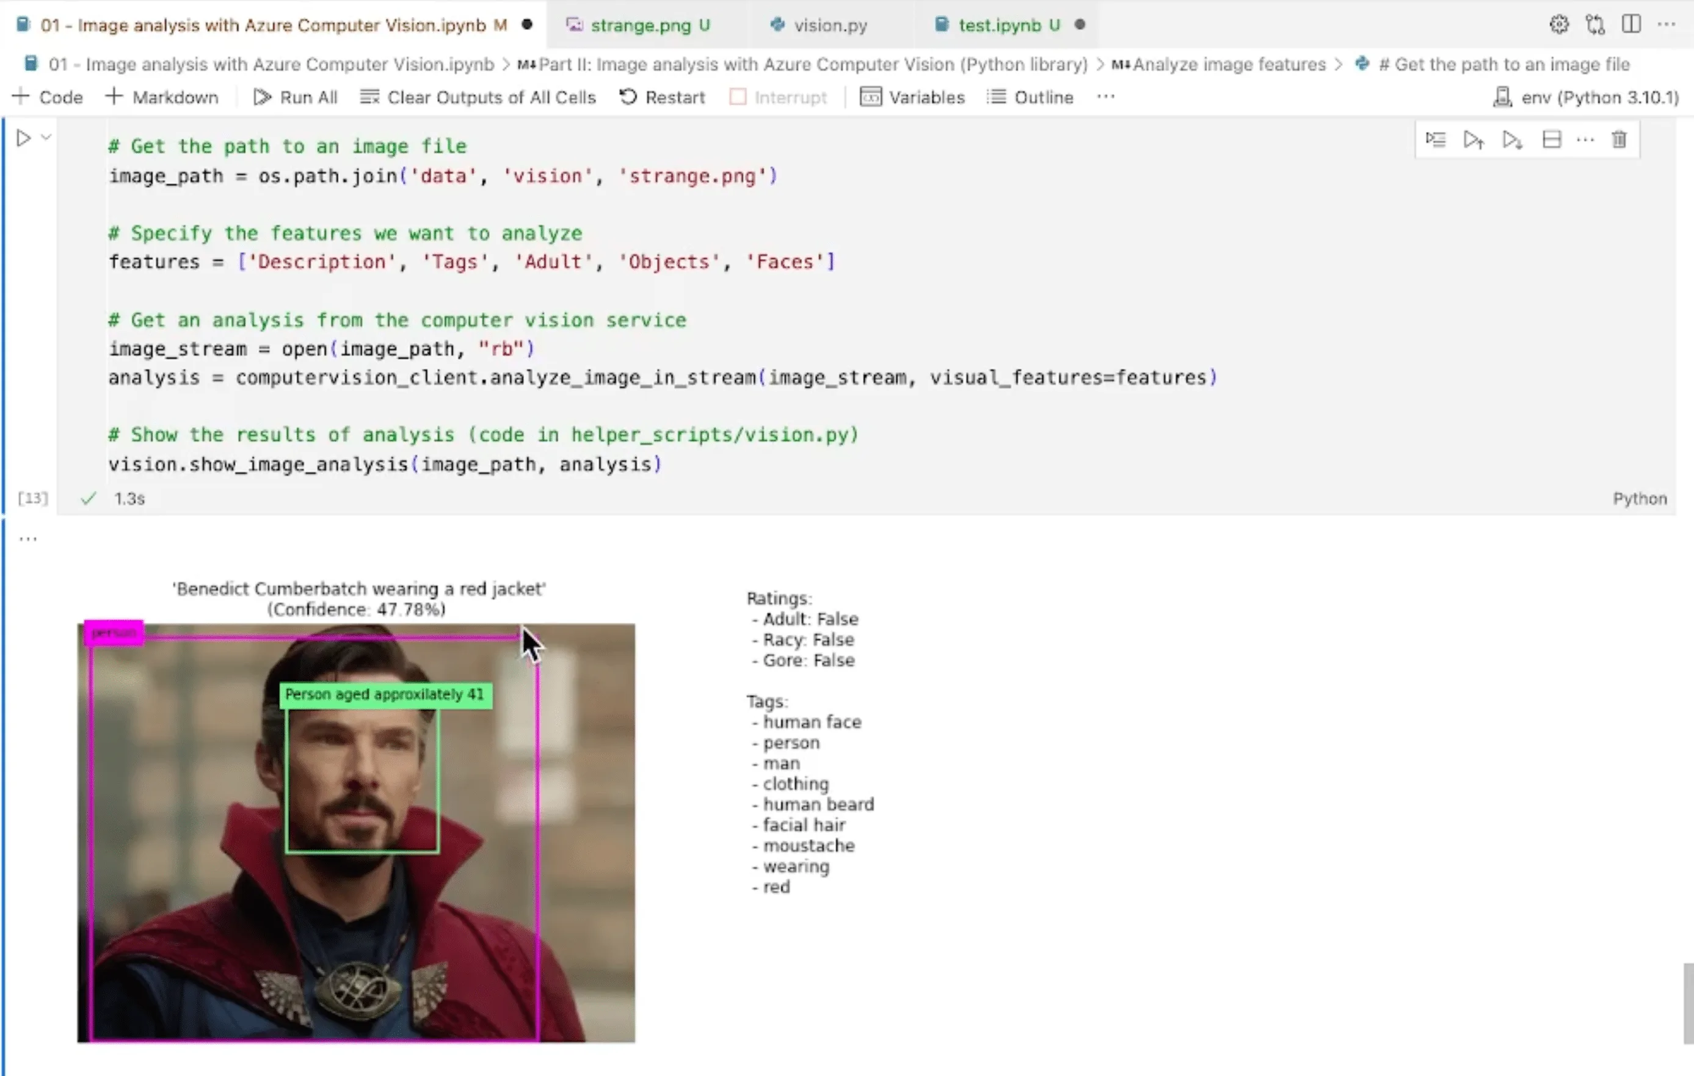This screenshot has height=1076, width=1694.
Task: Open cell More Actions ellipsis
Action: pos(1585,140)
